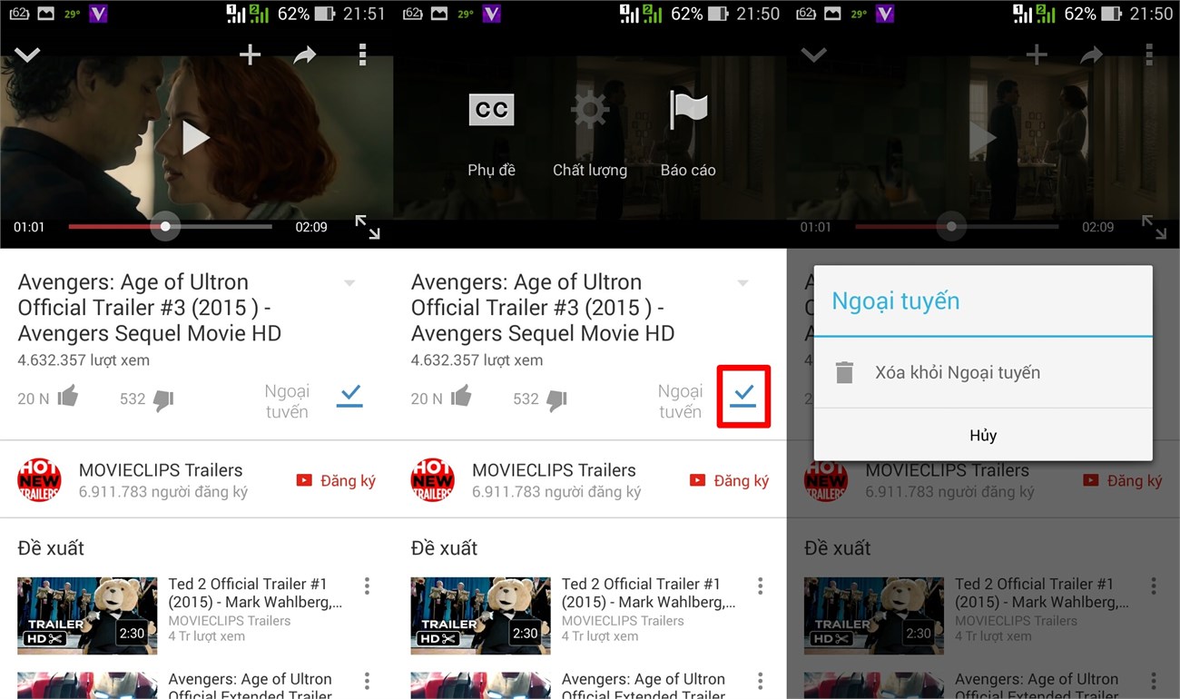This screenshot has width=1180, height=699.
Task: Open the three-dot player menu in left screen
Action: tap(362, 54)
